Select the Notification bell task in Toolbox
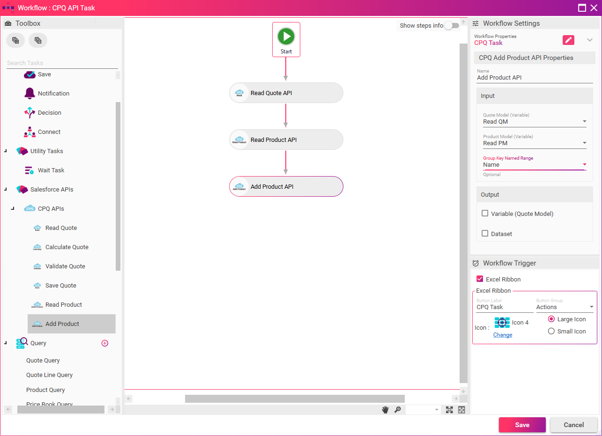 pos(30,93)
